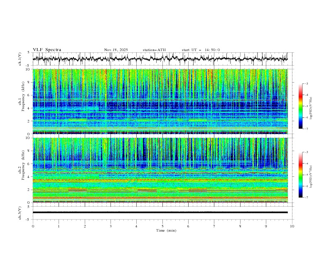Click the ch.1 frequency axis "8" tick label

pyautogui.click(x=29, y=82)
